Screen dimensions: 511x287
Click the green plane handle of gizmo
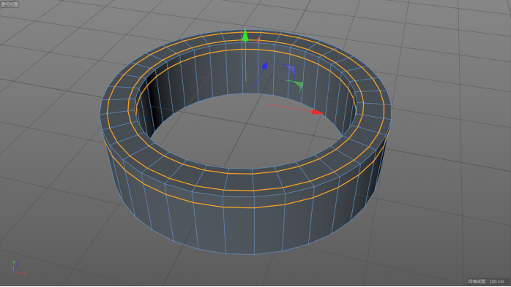(x=299, y=85)
